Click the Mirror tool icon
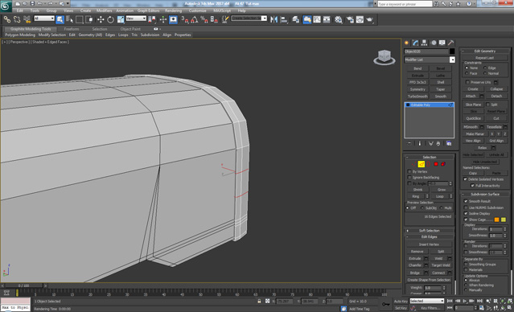This screenshot has height=312, width=514. (273, 19)
